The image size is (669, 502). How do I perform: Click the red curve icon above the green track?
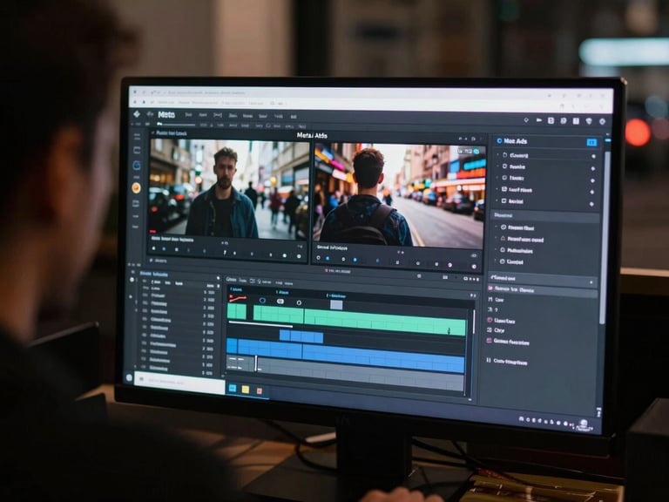[x=238, y=298]
